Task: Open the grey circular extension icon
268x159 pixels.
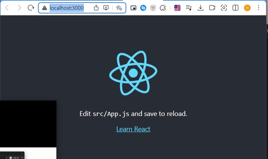Action: 153,8
